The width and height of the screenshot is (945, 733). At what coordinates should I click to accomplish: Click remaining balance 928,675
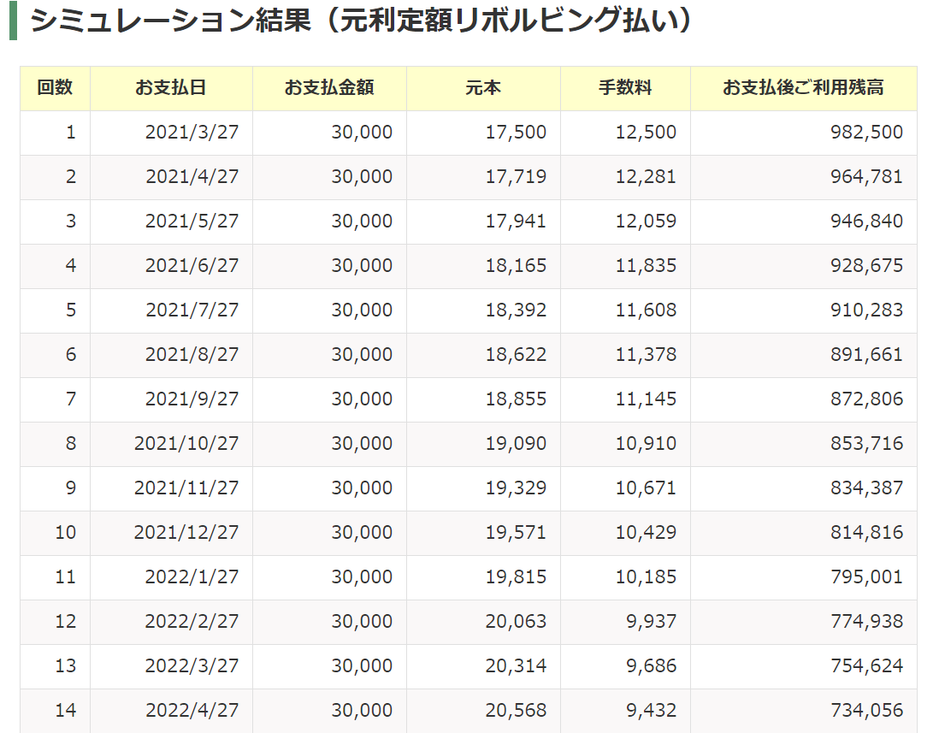point(867,266)
